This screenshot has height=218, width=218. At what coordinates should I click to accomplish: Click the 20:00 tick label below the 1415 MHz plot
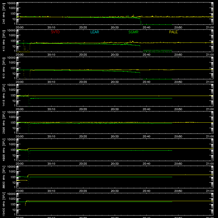coord(20,109)
